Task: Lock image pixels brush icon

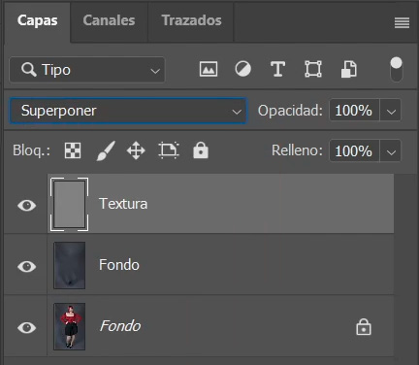Action: [x=106, y=150]
